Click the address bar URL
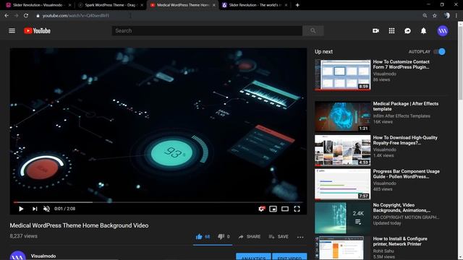 pos(76,15)
